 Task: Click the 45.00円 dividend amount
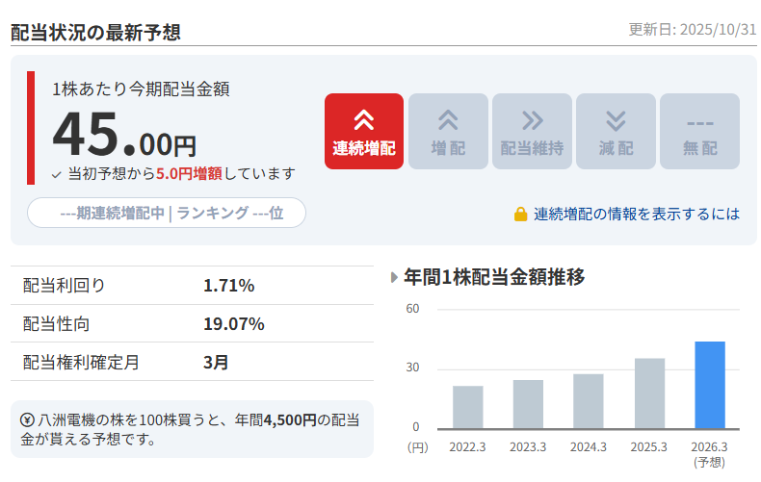pos(124,135)
